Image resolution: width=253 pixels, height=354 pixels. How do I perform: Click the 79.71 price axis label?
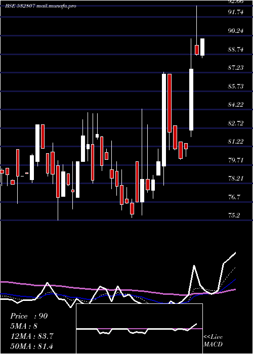pos(236,160)
